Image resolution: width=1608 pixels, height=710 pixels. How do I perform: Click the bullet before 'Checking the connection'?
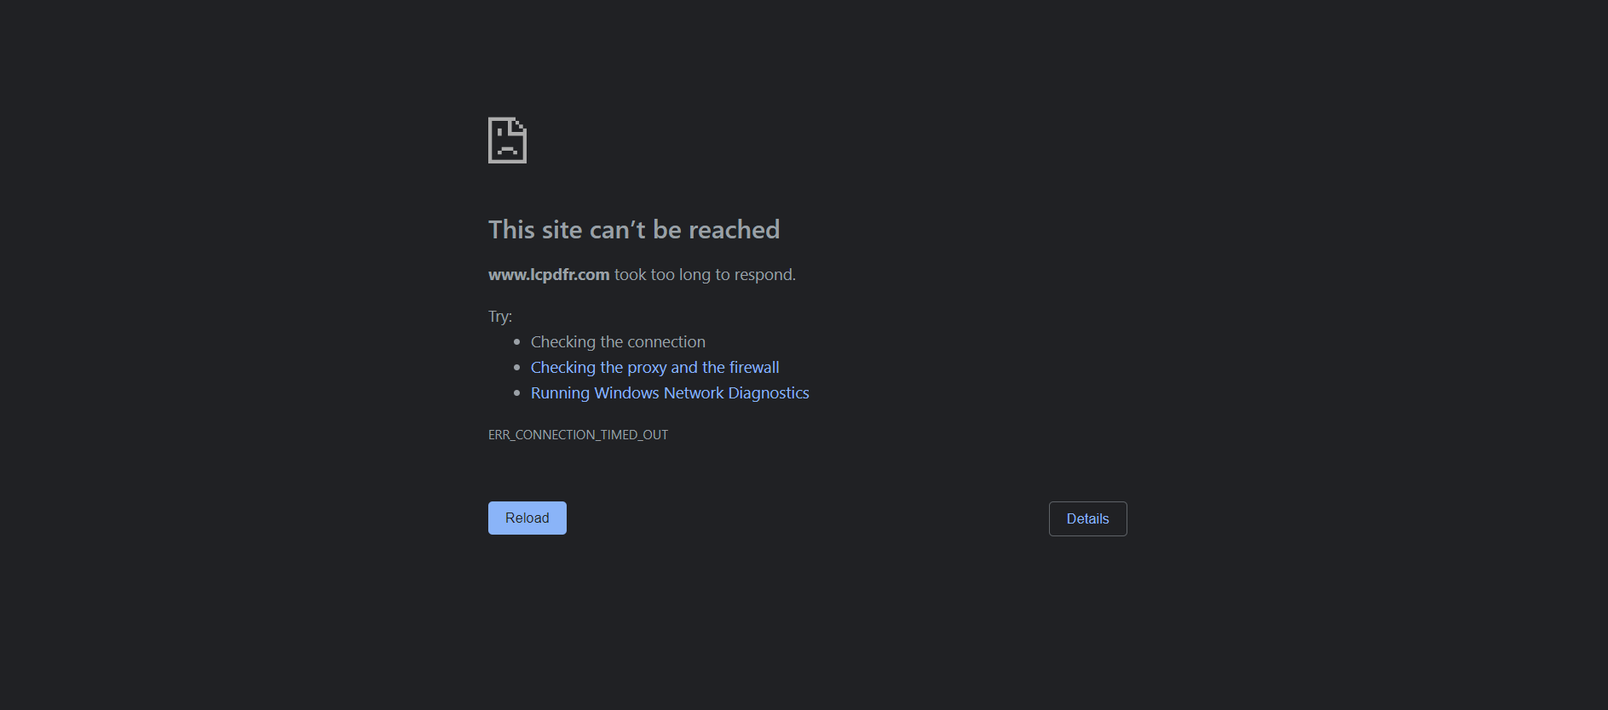516,341
